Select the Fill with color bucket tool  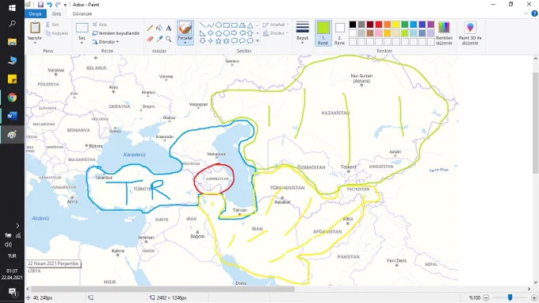tap(159, 29)
